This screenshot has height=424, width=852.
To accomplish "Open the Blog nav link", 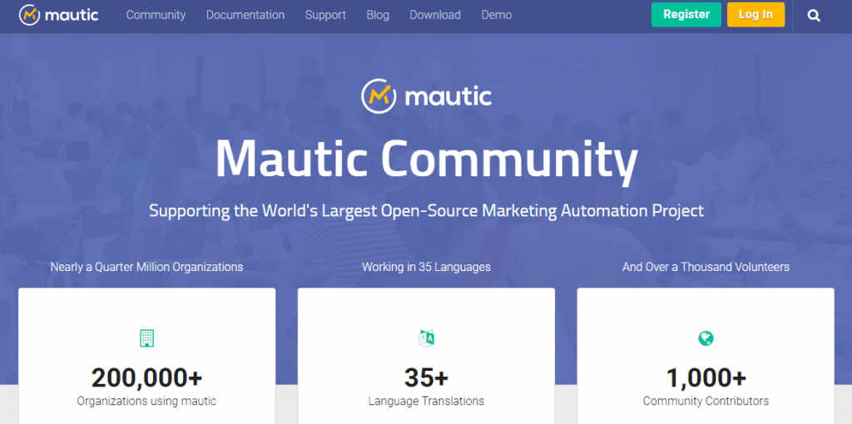I will click(378, 15).
